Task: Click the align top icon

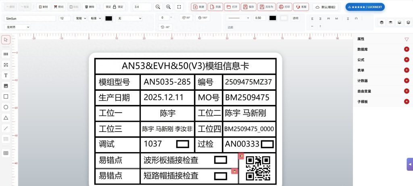Action: pyautogui.click(x=328, y=19)
